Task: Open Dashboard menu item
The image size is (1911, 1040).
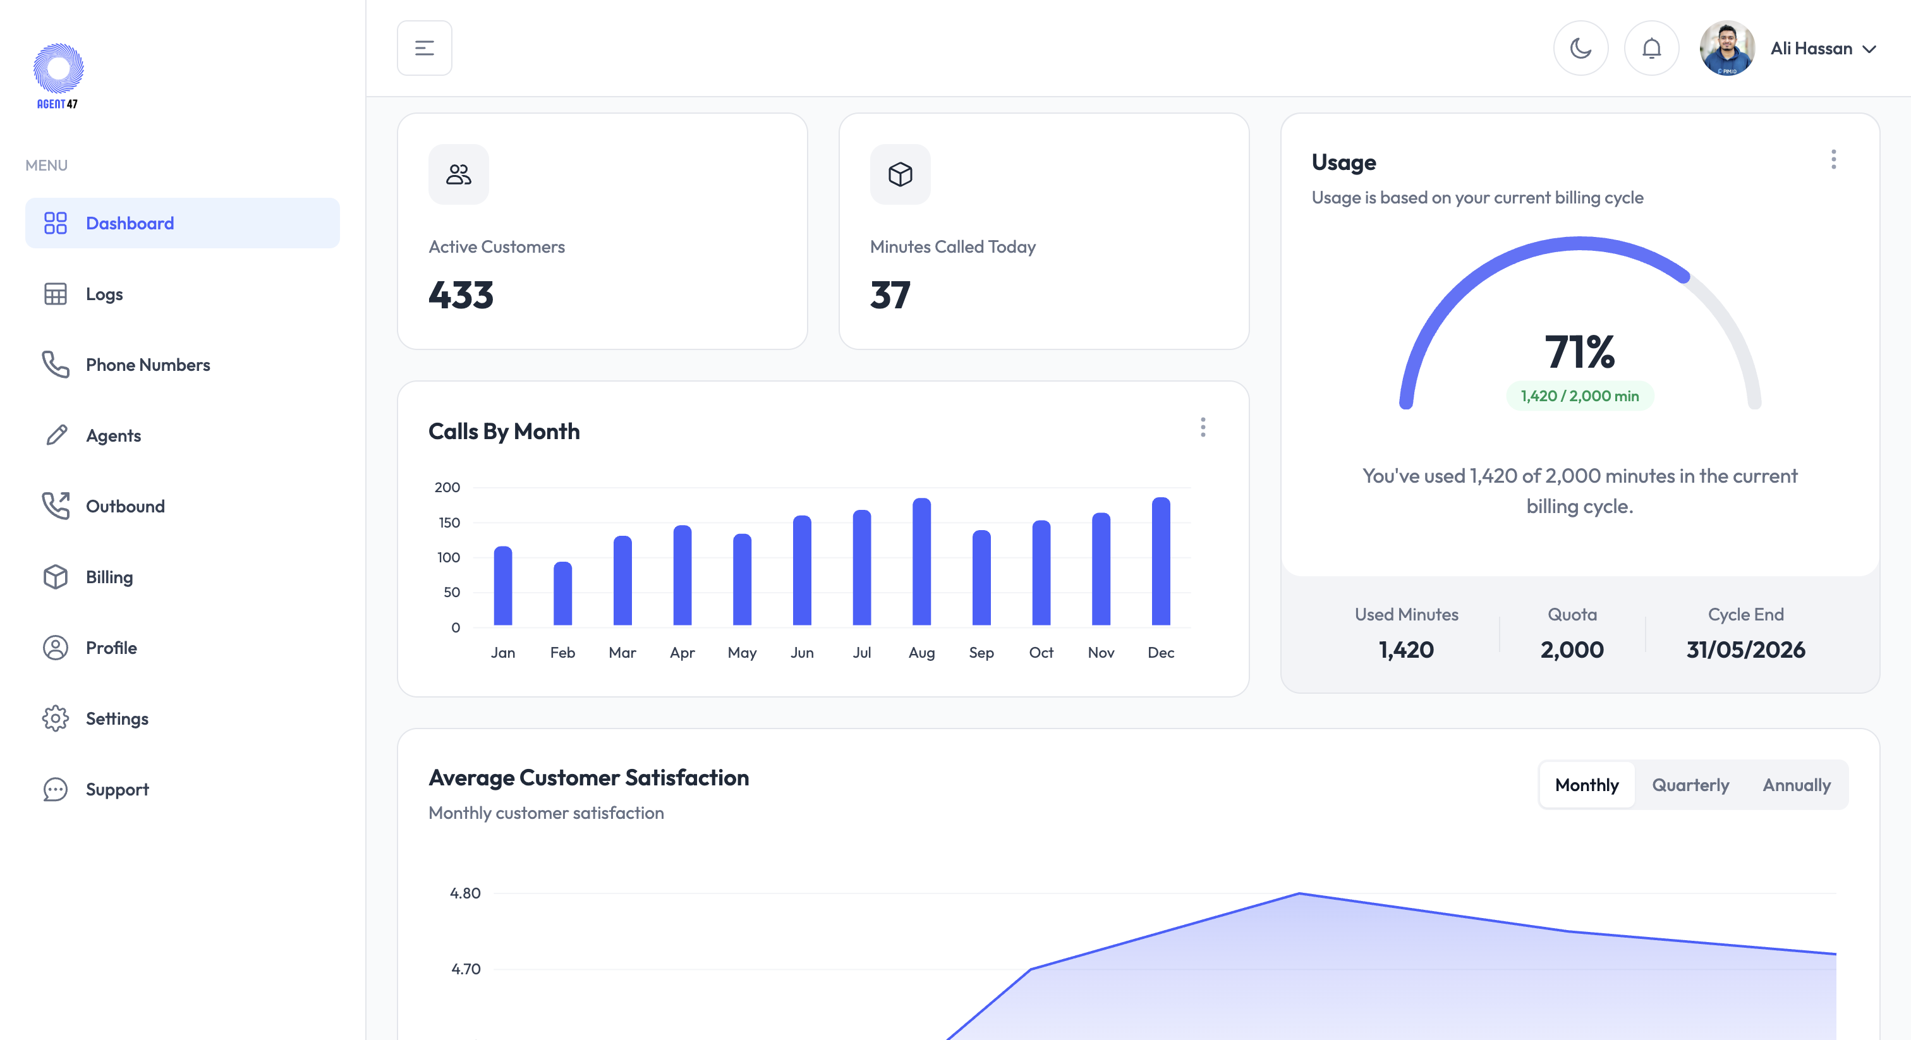Action: (183, 223)
